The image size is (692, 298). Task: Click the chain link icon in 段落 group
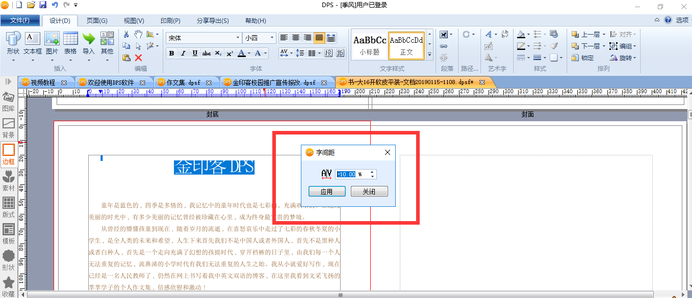[x=444, y=46]
